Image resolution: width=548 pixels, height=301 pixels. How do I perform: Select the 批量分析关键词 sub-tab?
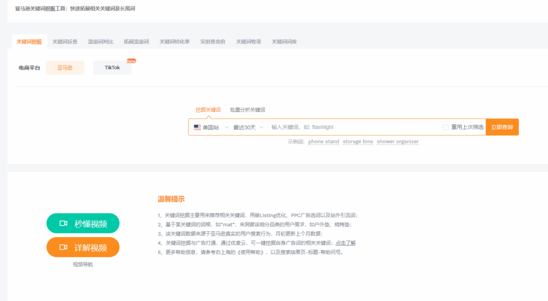click(x=247, y=110)
